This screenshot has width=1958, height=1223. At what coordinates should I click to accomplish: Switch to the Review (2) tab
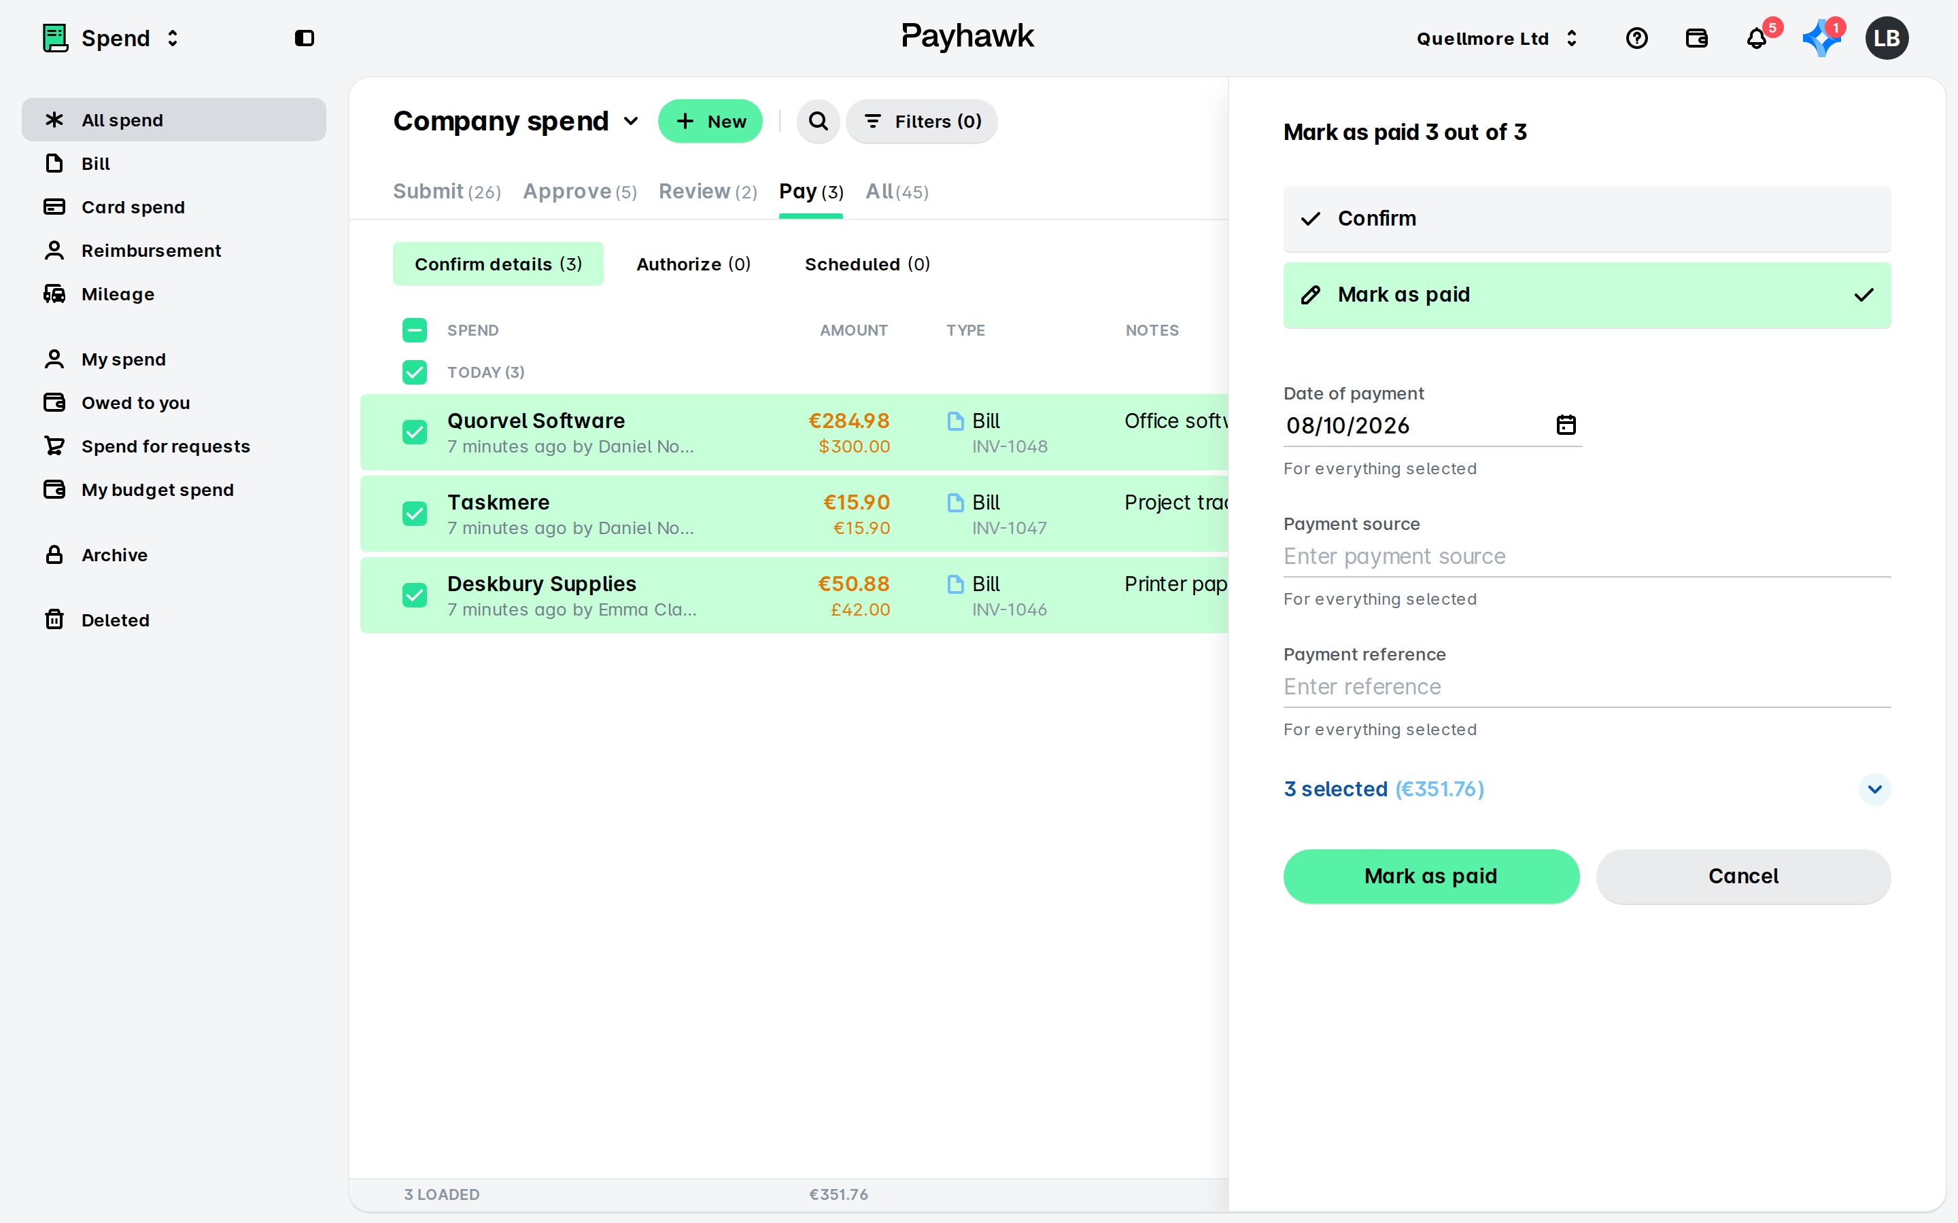(708, 192)
